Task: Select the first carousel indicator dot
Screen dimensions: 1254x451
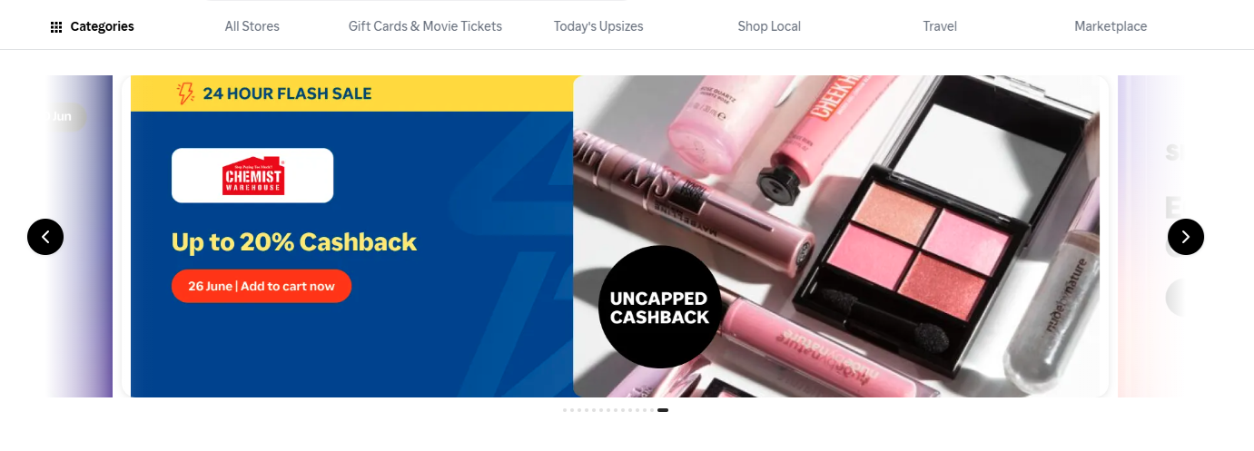Action: (565, 410)
